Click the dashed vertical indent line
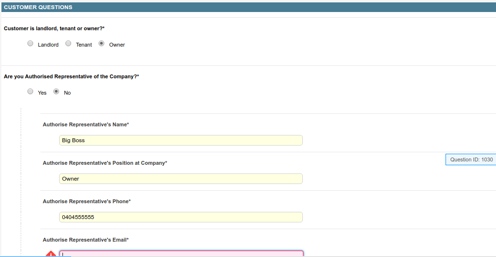The image size is (496, 257). (21, 183)
